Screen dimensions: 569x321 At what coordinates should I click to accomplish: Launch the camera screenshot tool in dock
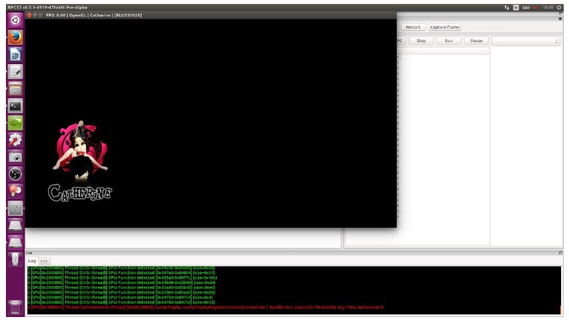click(15, 157)
